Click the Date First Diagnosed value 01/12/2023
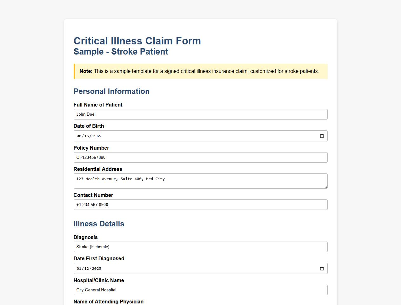The image size is (401, 305). click(x=89, y=268)
